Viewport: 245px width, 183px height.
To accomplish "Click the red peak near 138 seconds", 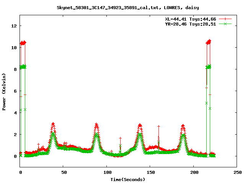I will [x=140, y=125].
